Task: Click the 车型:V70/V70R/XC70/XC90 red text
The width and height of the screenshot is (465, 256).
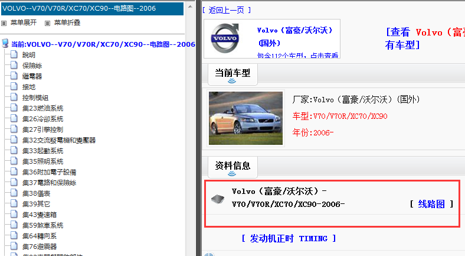Action: pos(340,116)
